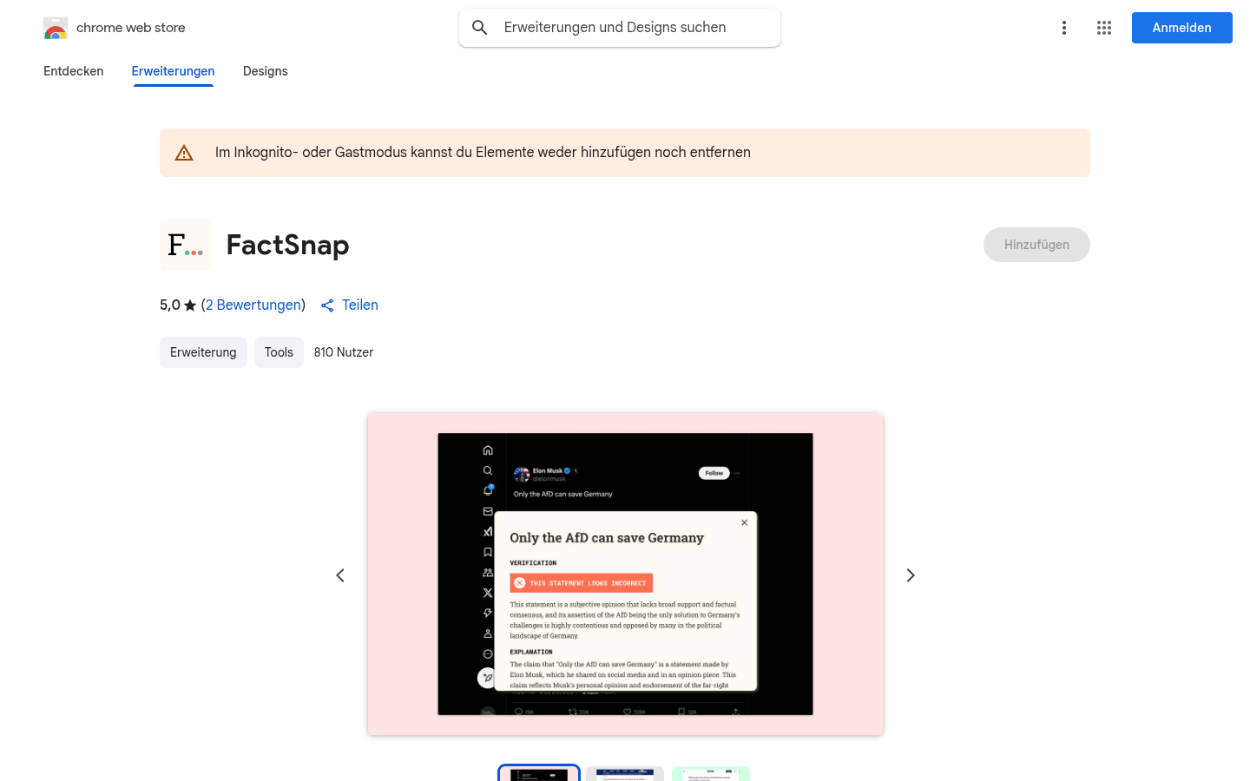Open the 2 Bewertungen reviews link
The width and height of the screenshot is (1250, 781).
click(253, 305)
